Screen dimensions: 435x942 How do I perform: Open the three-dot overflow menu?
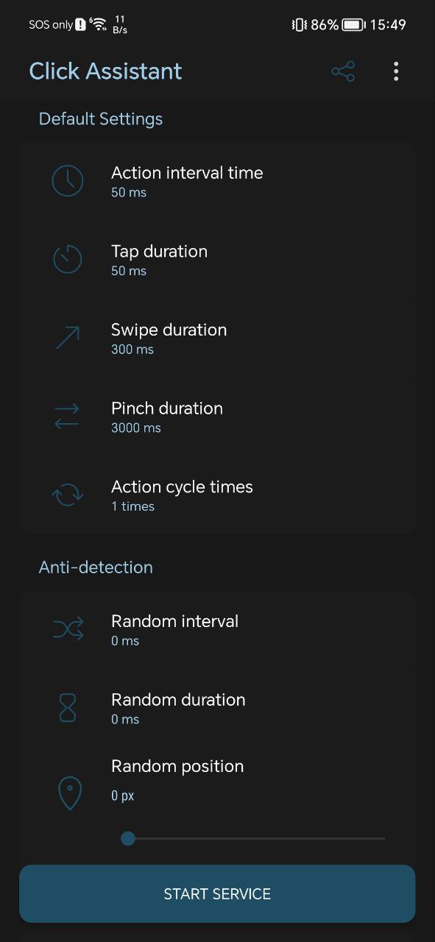tap(396, 71)
